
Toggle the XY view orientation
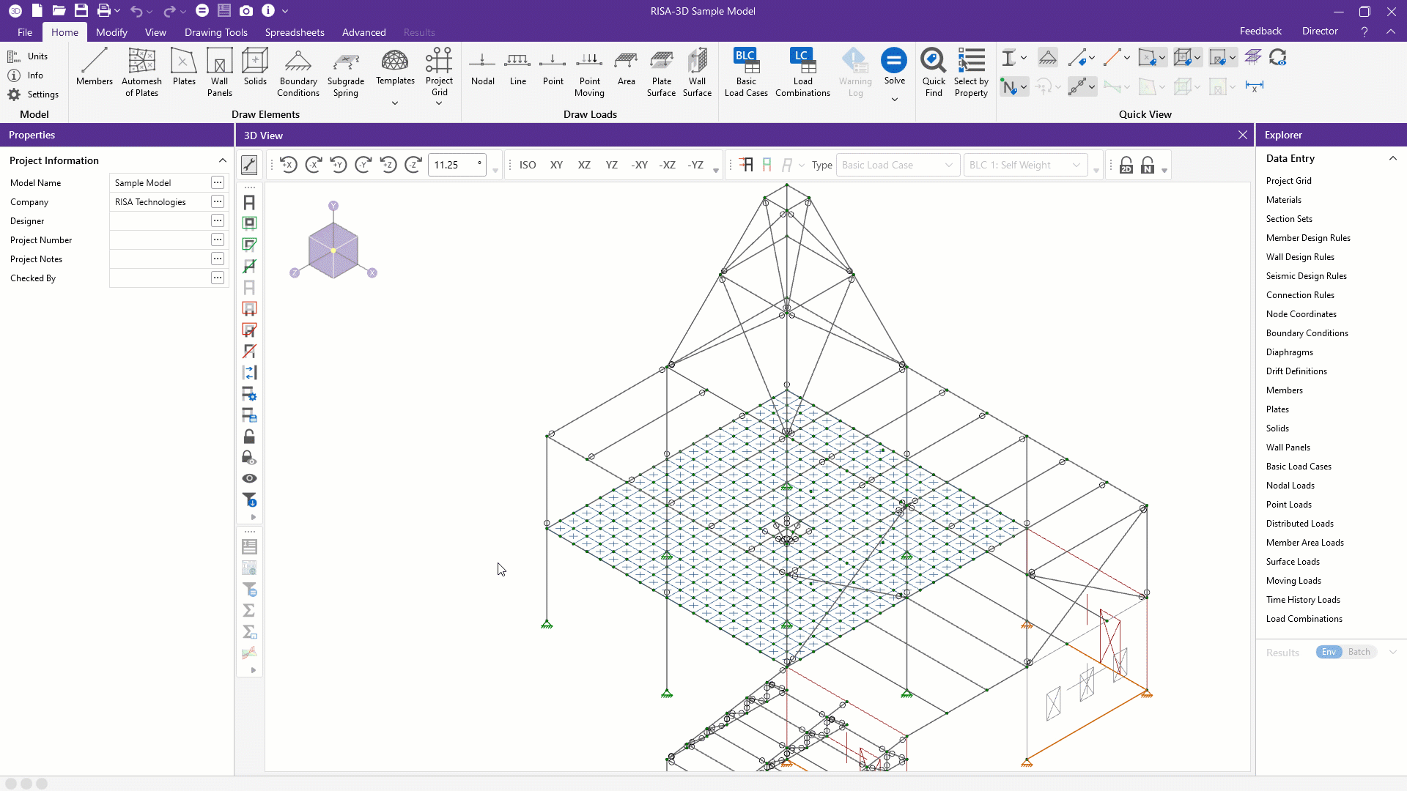557,164
